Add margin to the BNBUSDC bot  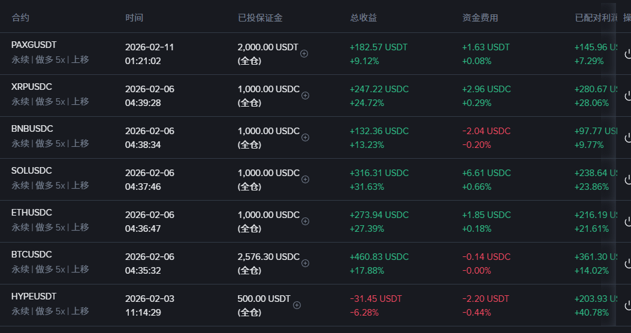pos(305,137)
